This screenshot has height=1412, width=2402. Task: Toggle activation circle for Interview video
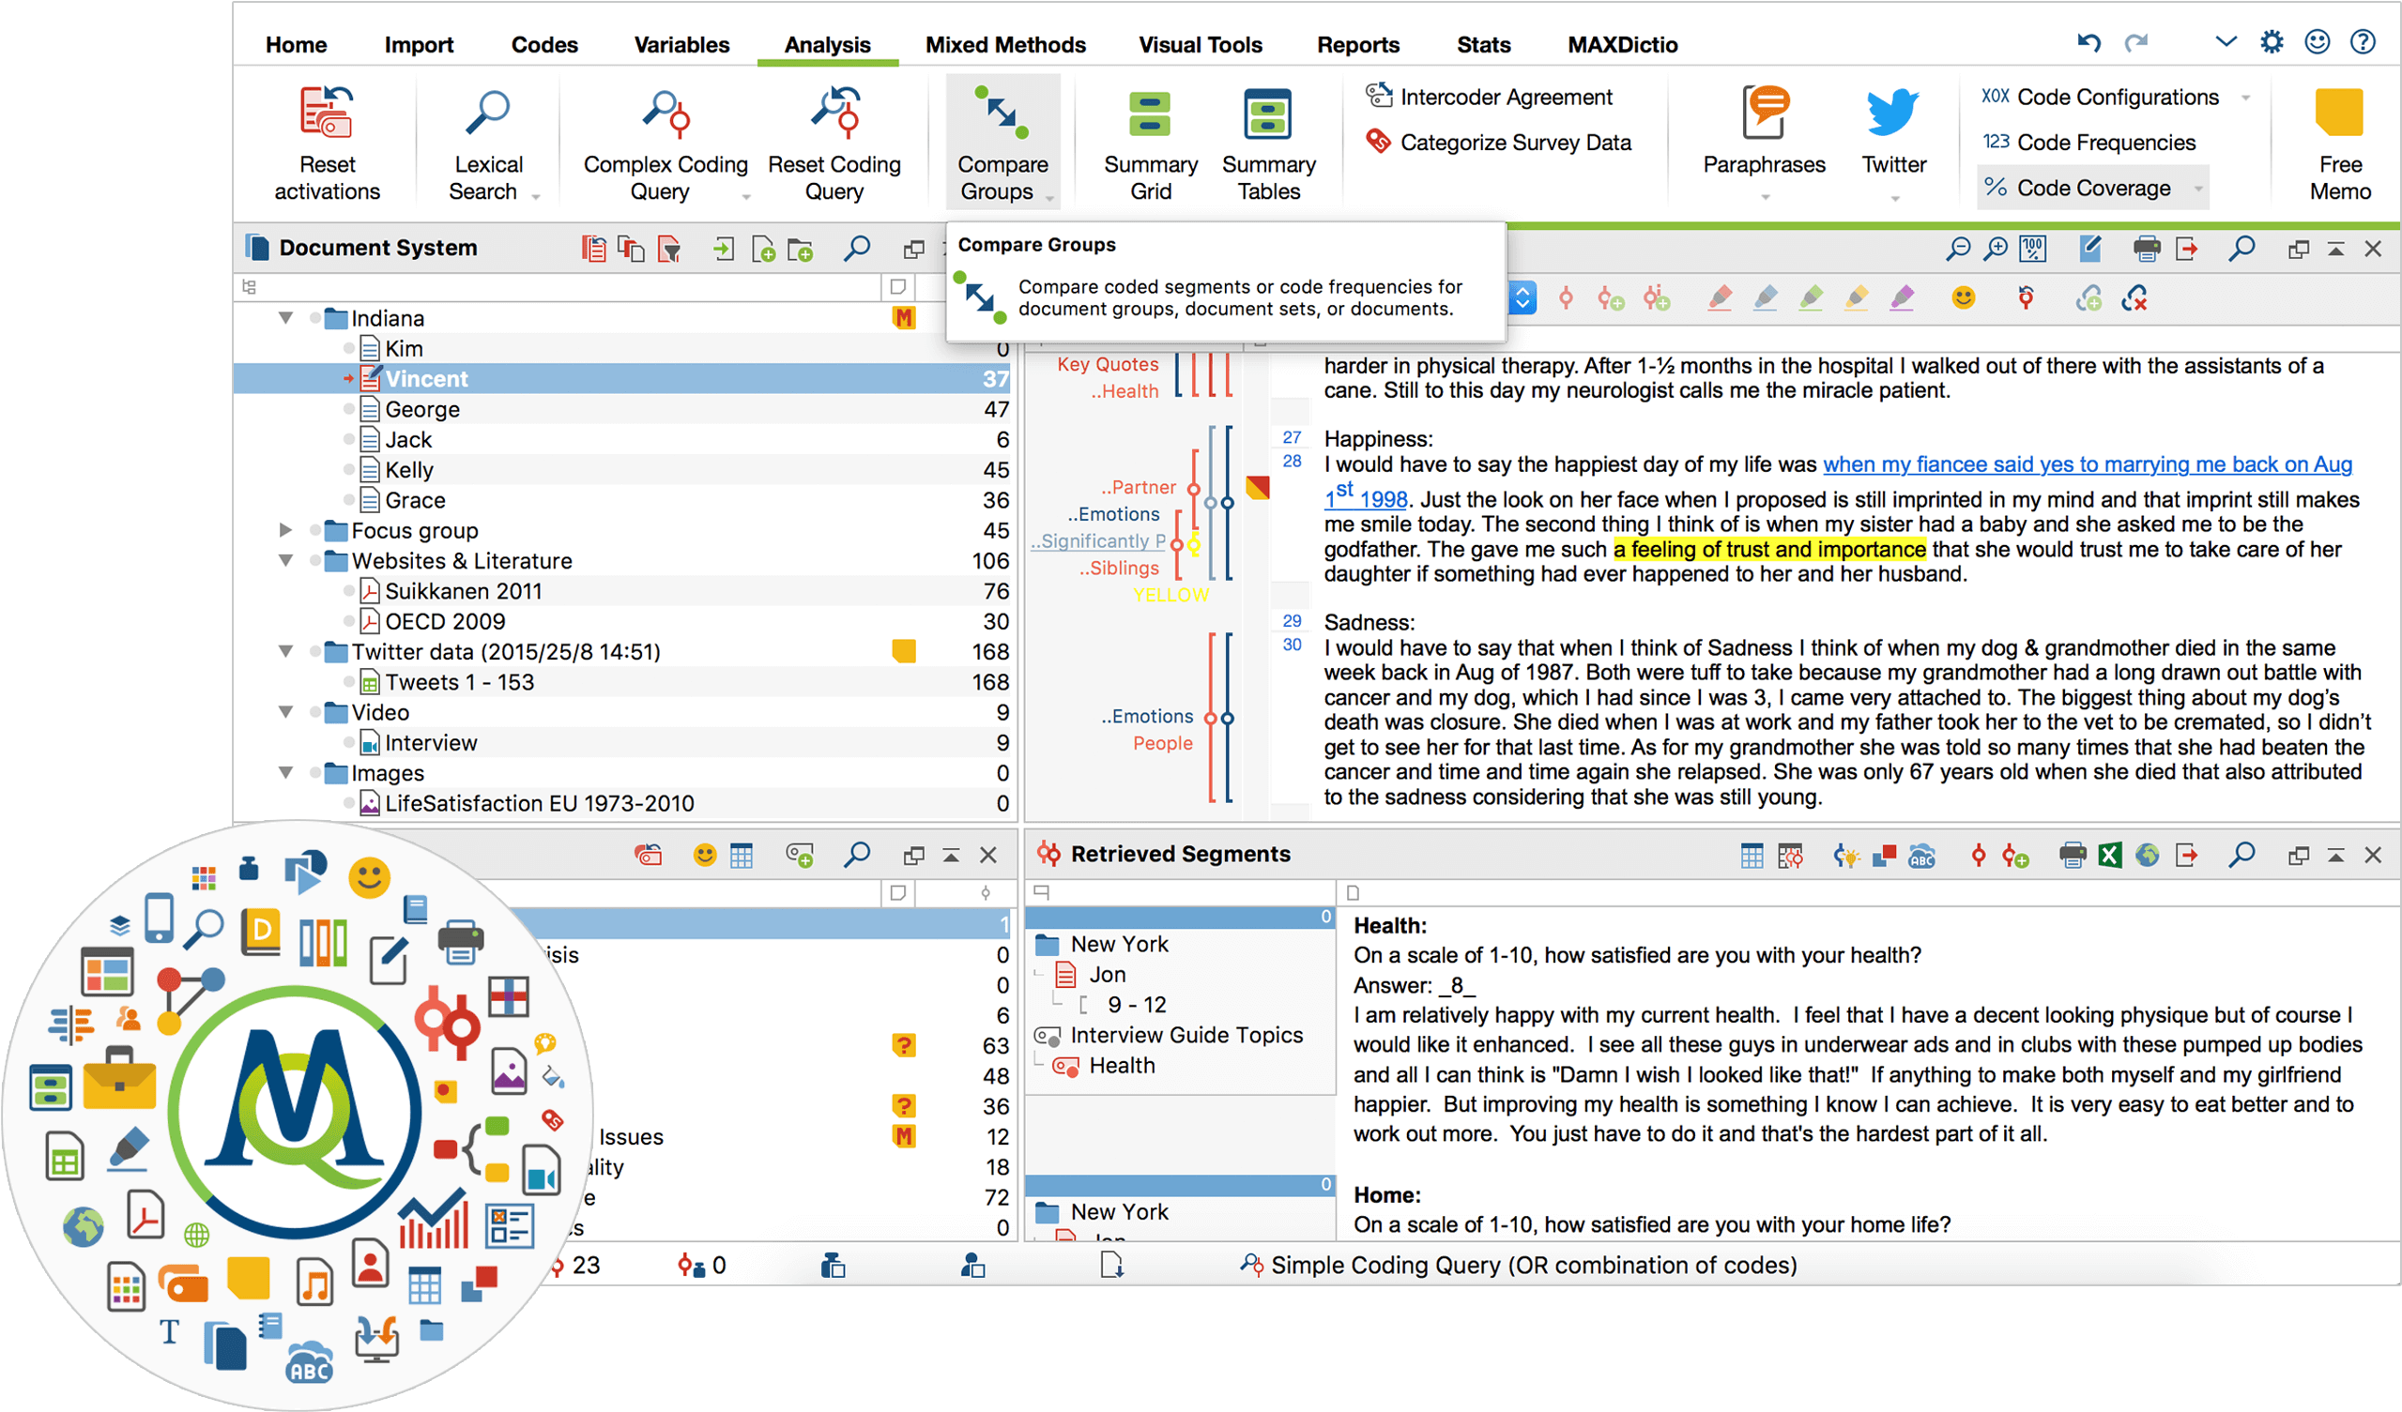tap(349, 742)
